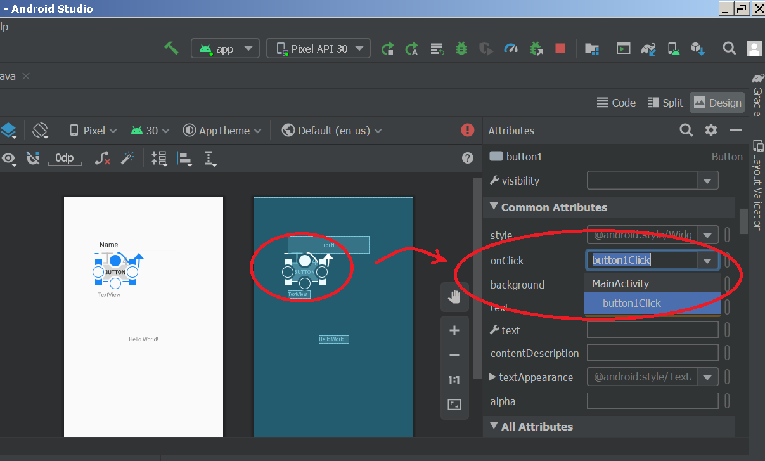Open the Pack options icon
Image resolution: width=765 pixels, height=461 pixels.
tap(159, 159)
